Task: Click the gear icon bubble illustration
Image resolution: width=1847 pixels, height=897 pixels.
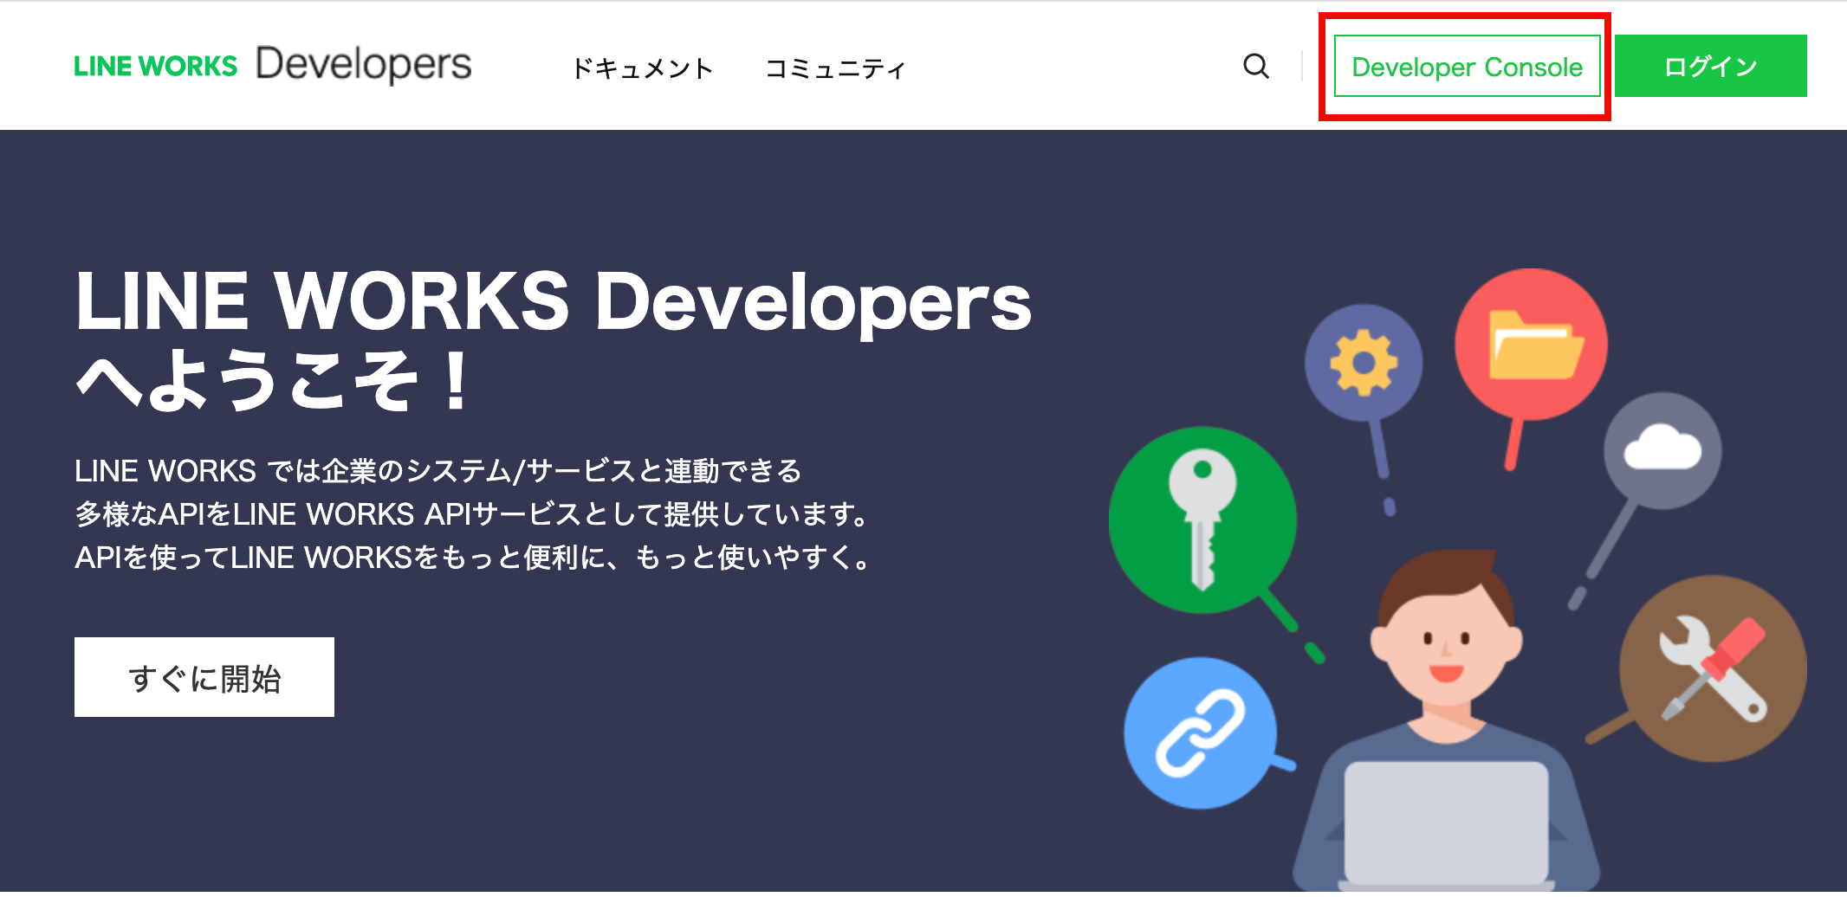Action: click(1364, 362)
